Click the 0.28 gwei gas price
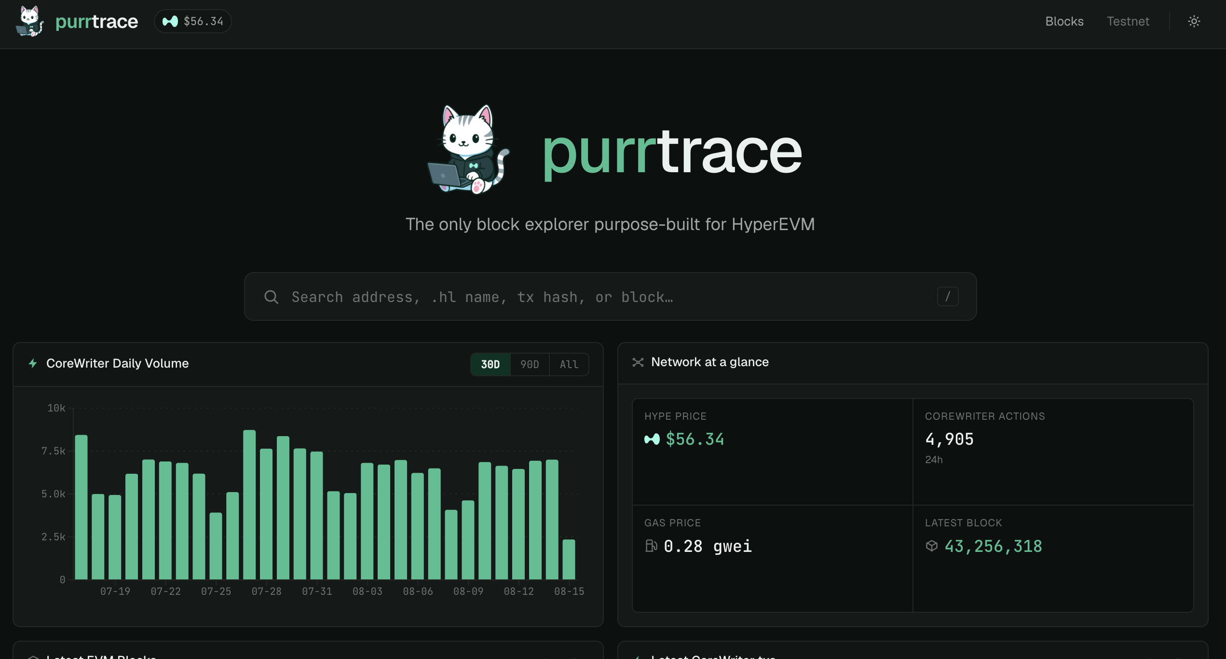 [708, 546]
